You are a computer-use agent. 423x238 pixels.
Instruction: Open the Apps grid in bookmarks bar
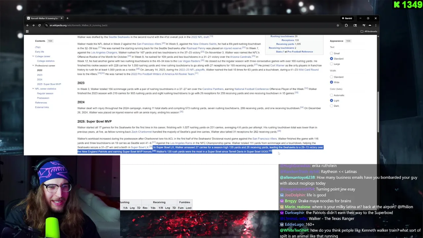27,31
